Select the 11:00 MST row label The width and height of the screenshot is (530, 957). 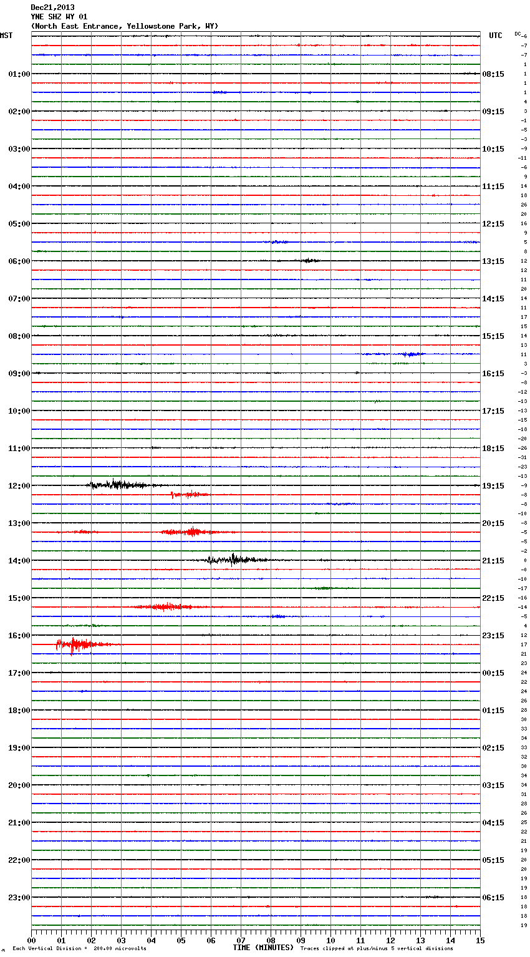(x=19, y=449)
